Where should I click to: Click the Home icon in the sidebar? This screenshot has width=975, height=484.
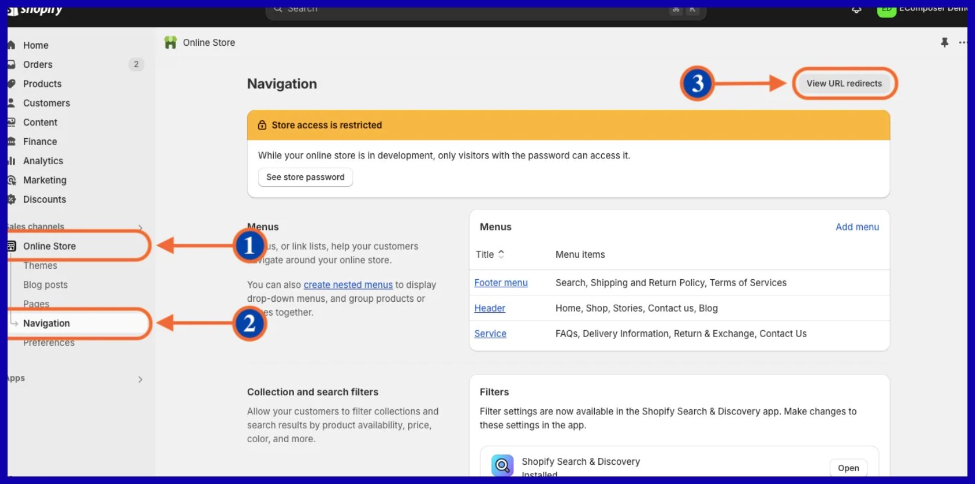click(x=11, y=45)
